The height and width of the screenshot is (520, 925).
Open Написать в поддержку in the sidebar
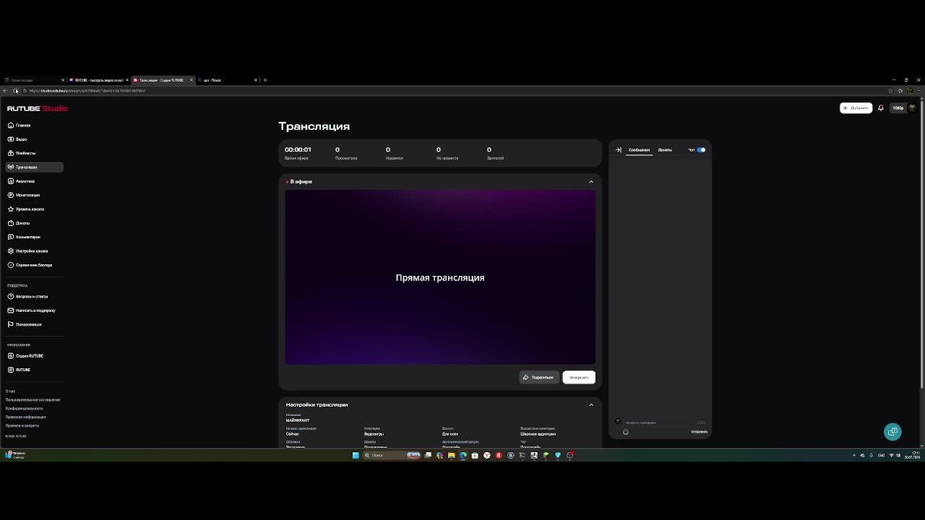[x=35, y=311]
